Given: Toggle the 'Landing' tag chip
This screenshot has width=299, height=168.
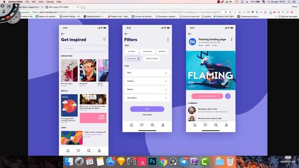Looking at the screenshot, I should [x=131, y=51].
